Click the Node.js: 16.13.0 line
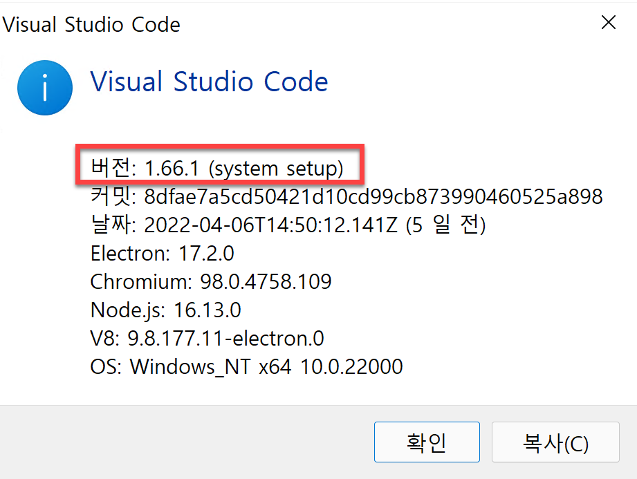The height and width of the screenshot is (479, 637). tap(166, 310)
